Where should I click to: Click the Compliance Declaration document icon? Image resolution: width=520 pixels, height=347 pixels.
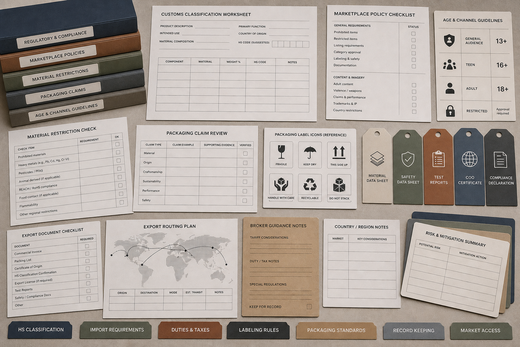point(500,160)
